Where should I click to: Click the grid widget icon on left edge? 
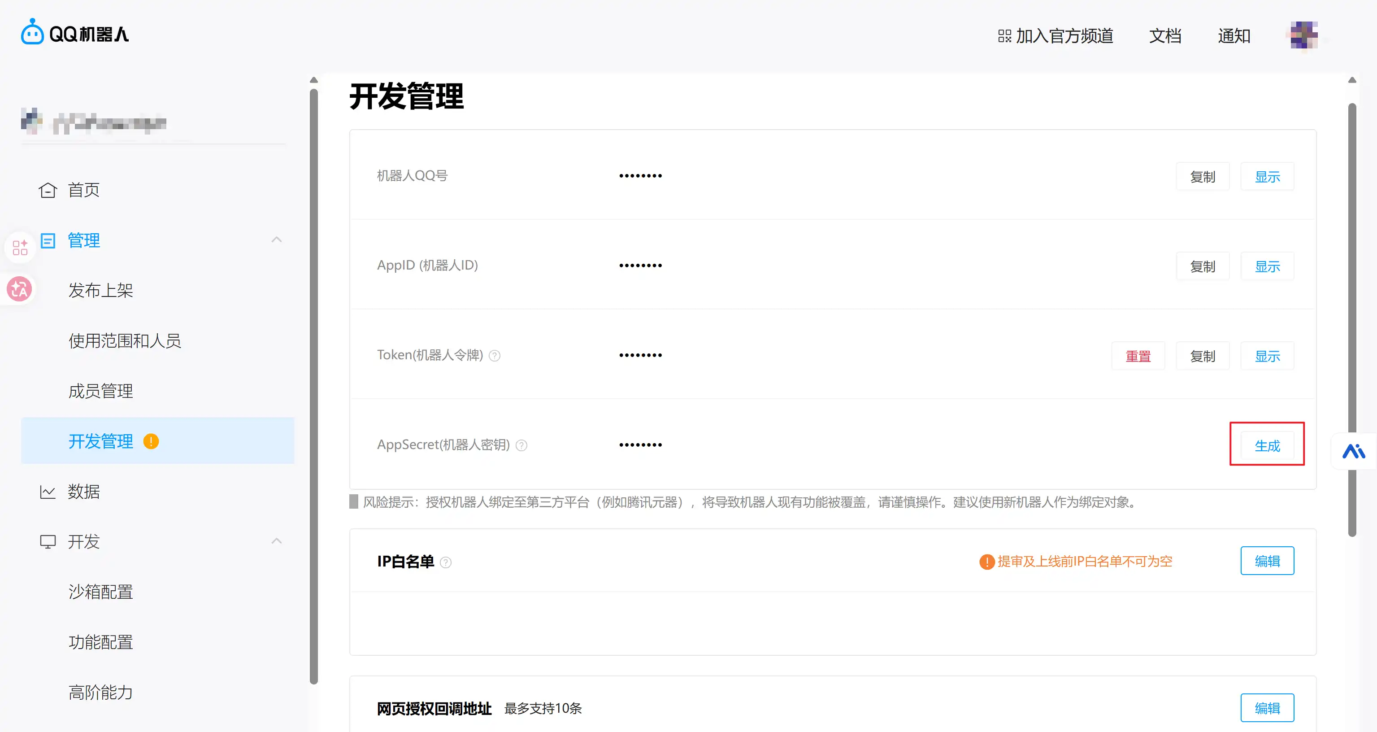pos(20,247)
